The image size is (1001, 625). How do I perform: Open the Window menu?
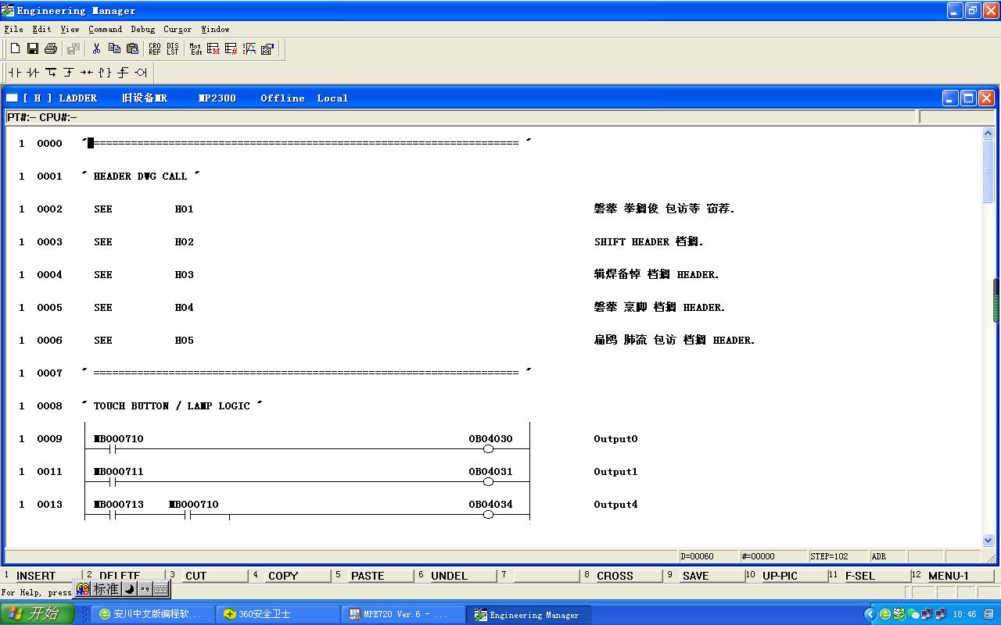tap(215, 29)
